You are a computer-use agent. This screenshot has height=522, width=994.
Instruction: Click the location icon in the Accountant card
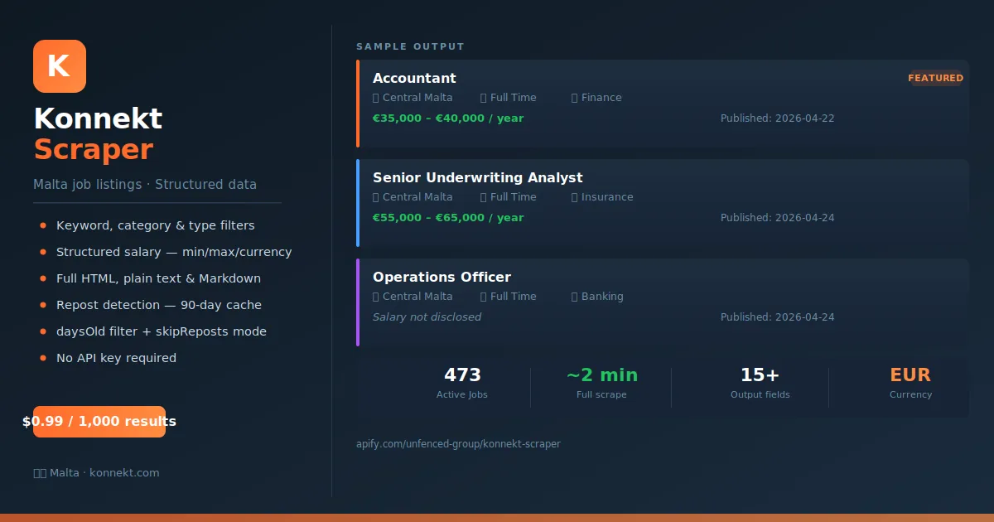point(375,98)
